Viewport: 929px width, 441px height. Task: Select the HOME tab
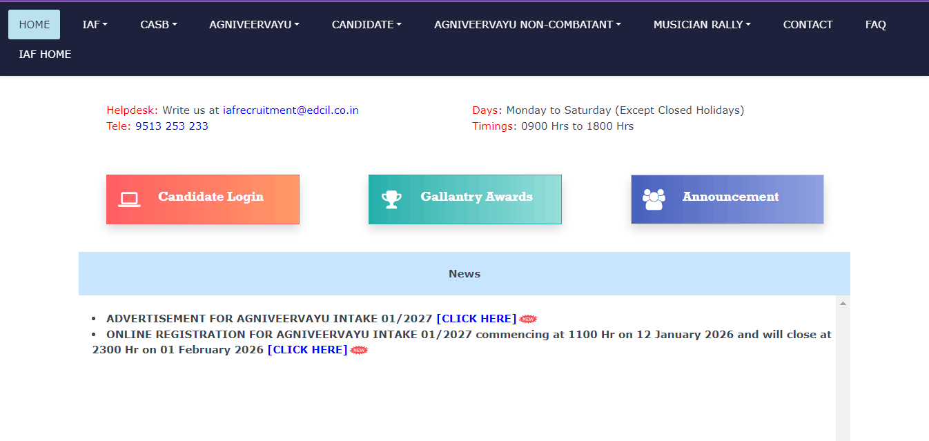(x=34, y=24)
